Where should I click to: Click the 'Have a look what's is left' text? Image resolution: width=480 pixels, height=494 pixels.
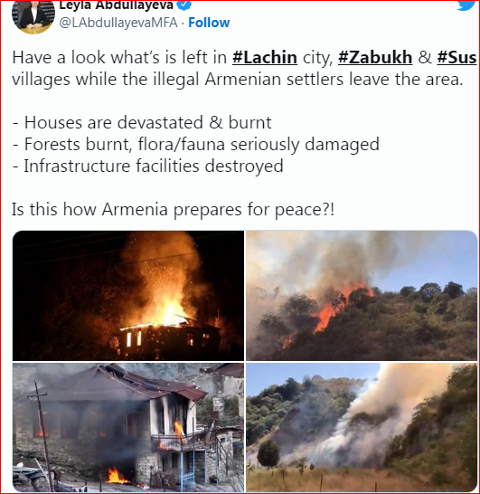(119, 58)
